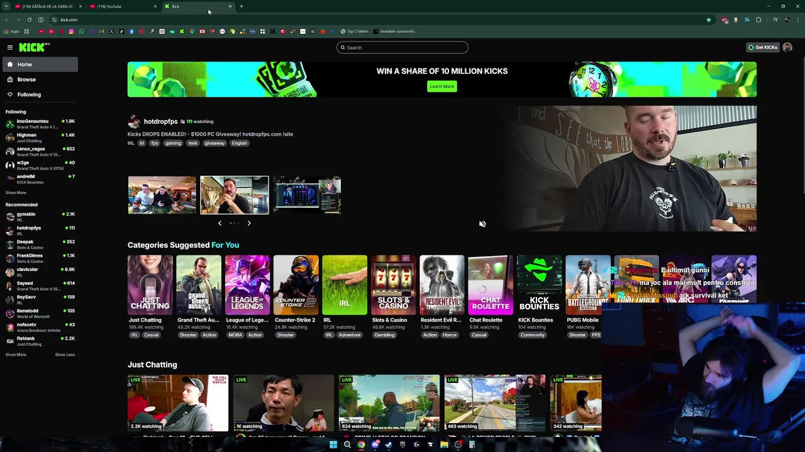Open the X (Twitter) bookmark

point(111,31)
